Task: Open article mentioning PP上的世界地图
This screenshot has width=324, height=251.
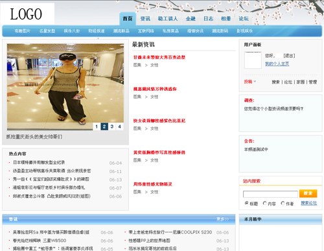Action: coord(150,241)
